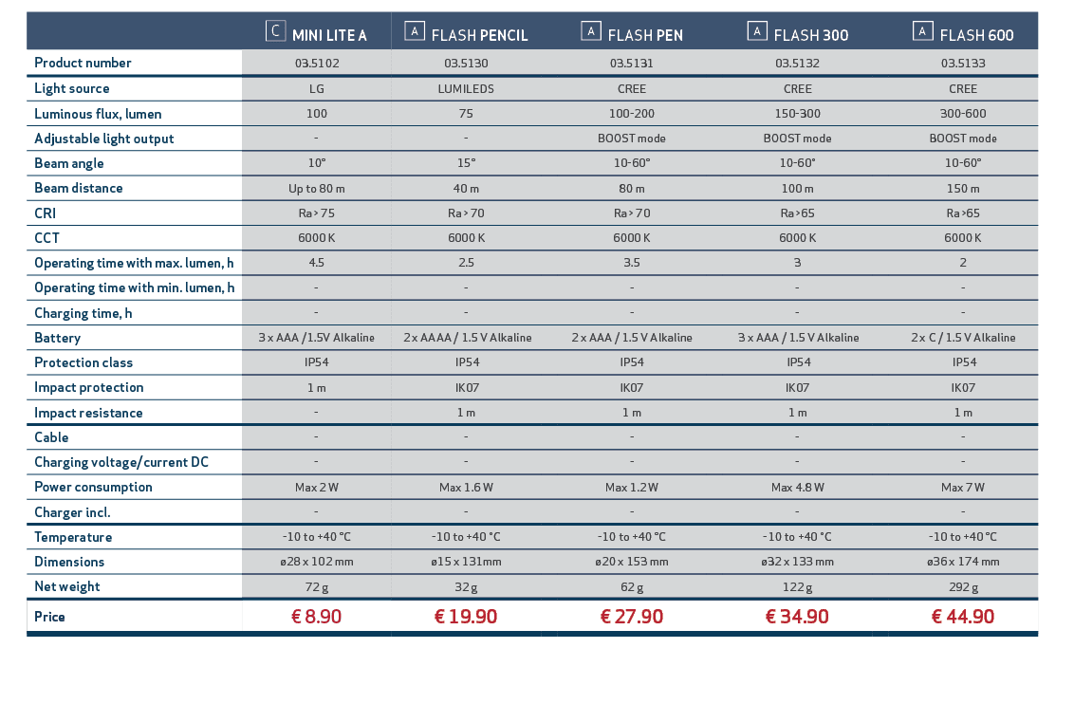The image size is (1074, 704).
Task: Click the FLASH PEN price € 27.90
Action: point(631,617)
